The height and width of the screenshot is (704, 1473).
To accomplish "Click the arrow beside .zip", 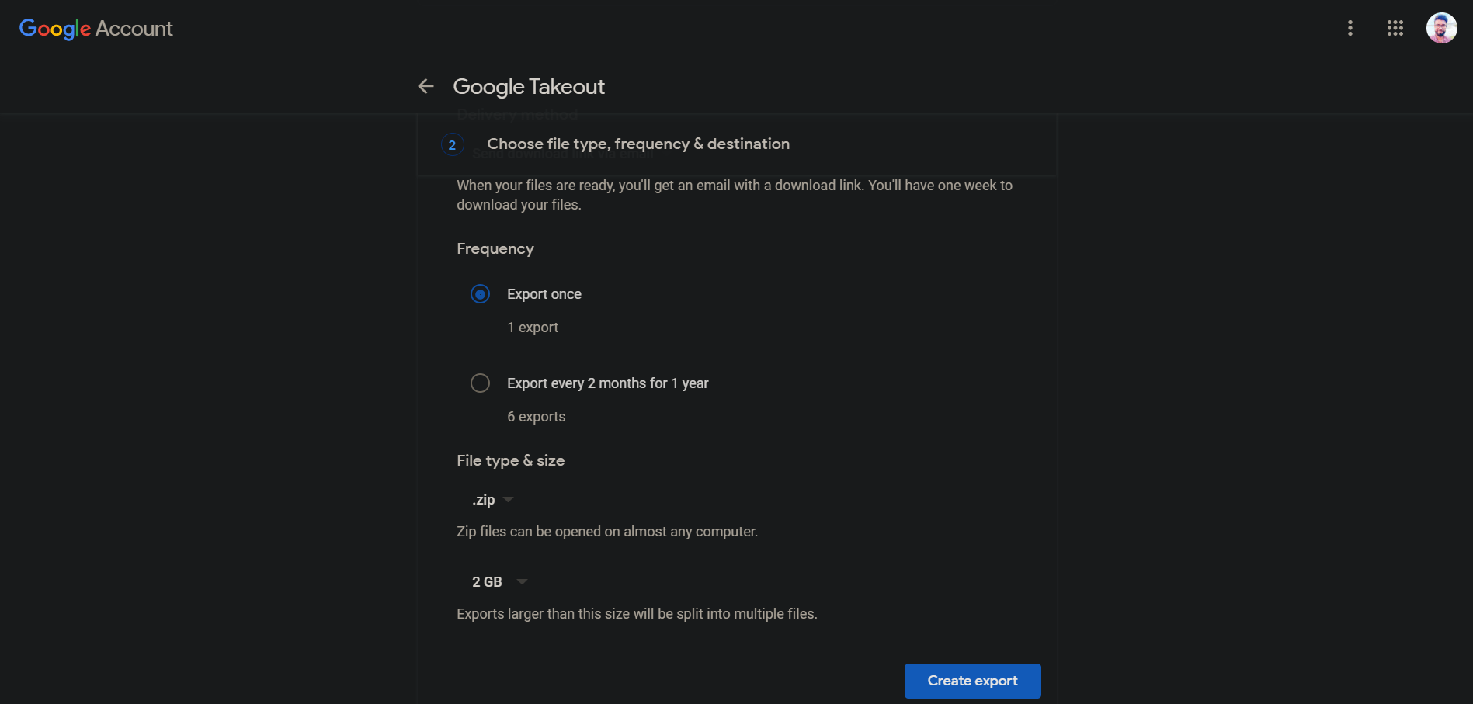I will (x=509, y=500).
